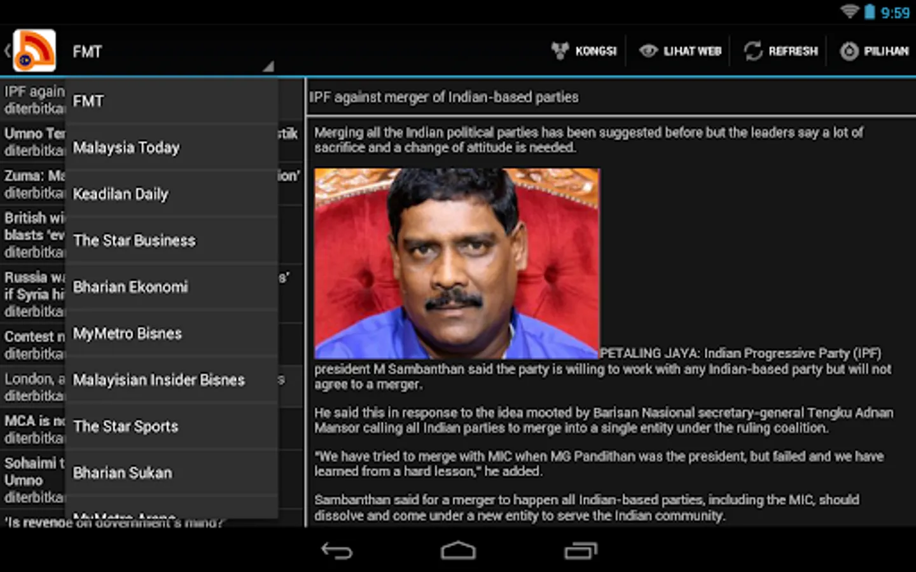Tap article title IPF against merger
Viewport: 916px width, 572px height.
[443, 97]
